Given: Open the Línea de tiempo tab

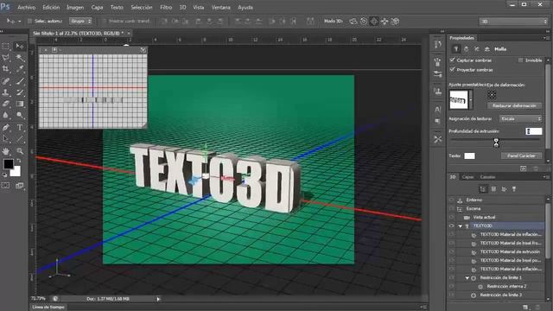Looking at the screenshot, I should click(48, 308).
